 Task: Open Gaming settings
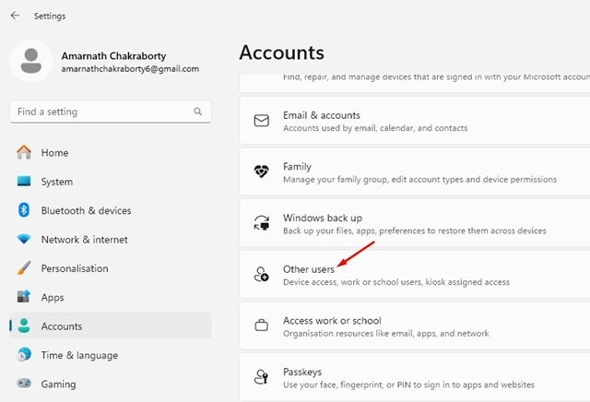click(111, 384)
